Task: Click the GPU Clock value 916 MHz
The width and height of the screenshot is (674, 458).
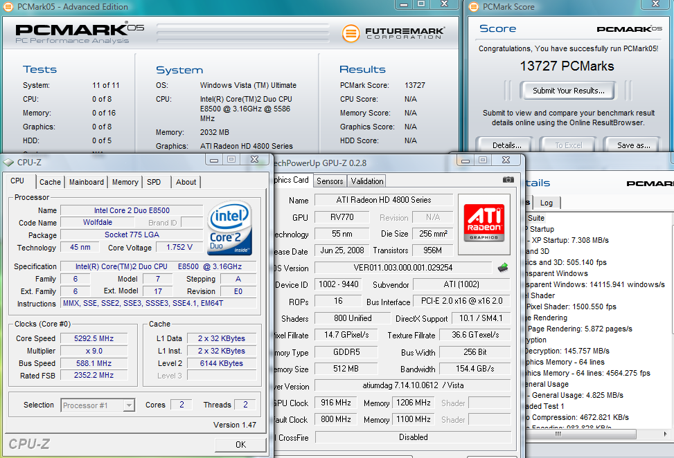Action: [x=336, y=403]
